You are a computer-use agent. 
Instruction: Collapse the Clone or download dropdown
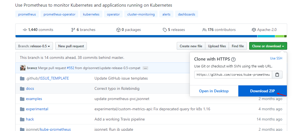tap(268, 46)
